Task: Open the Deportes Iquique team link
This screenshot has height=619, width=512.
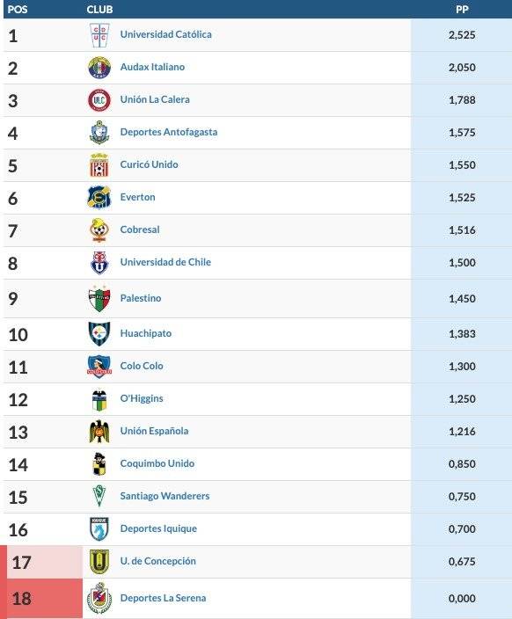Action: coord(158,528)
